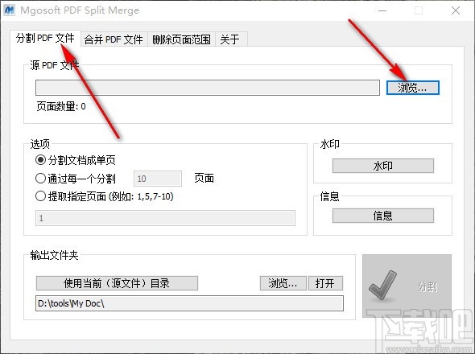The height and width of the screenshot is (354, 475).
Task: Open the 关于 tab
Action: pos(230,39)
